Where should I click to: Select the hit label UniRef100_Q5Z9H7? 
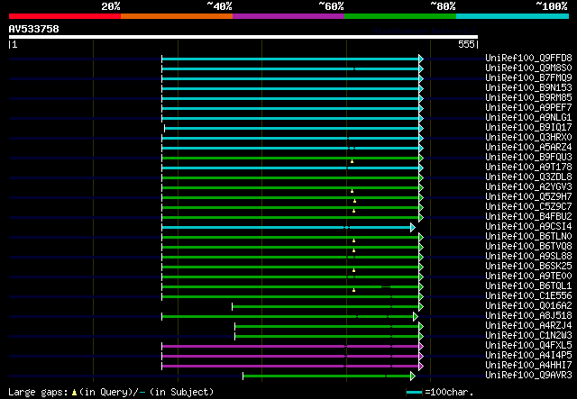(x=528, y=196)
